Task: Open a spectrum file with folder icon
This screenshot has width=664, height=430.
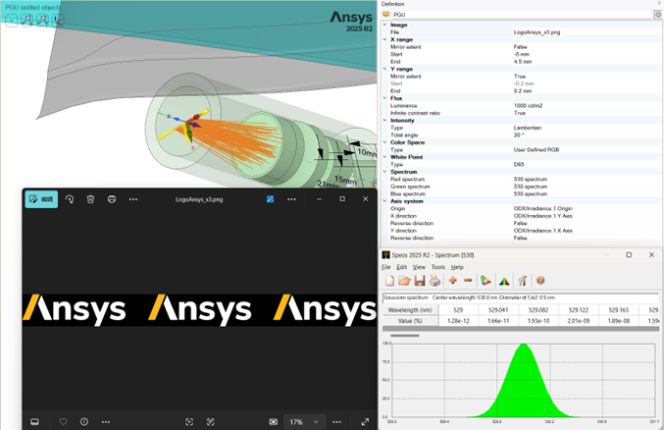Action: tap(404, 281)
